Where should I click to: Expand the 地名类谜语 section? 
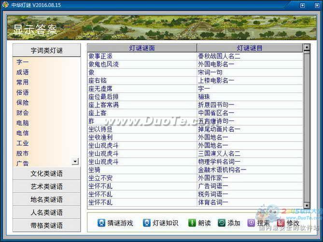point(46,199)
